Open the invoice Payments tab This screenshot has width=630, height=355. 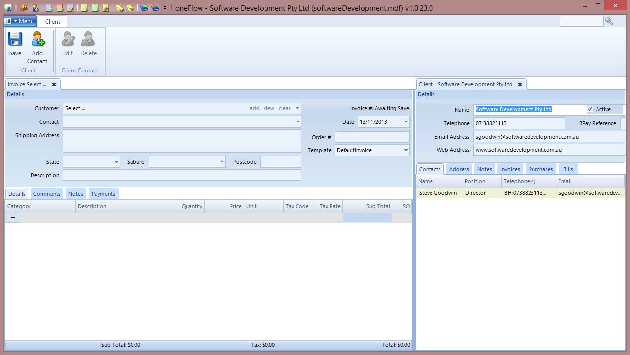click(103, 194)
